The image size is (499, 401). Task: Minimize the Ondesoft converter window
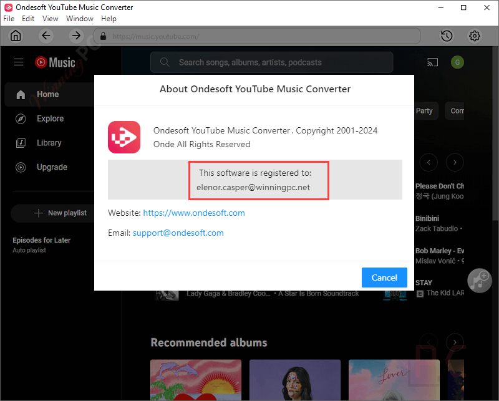pos(441,7)
